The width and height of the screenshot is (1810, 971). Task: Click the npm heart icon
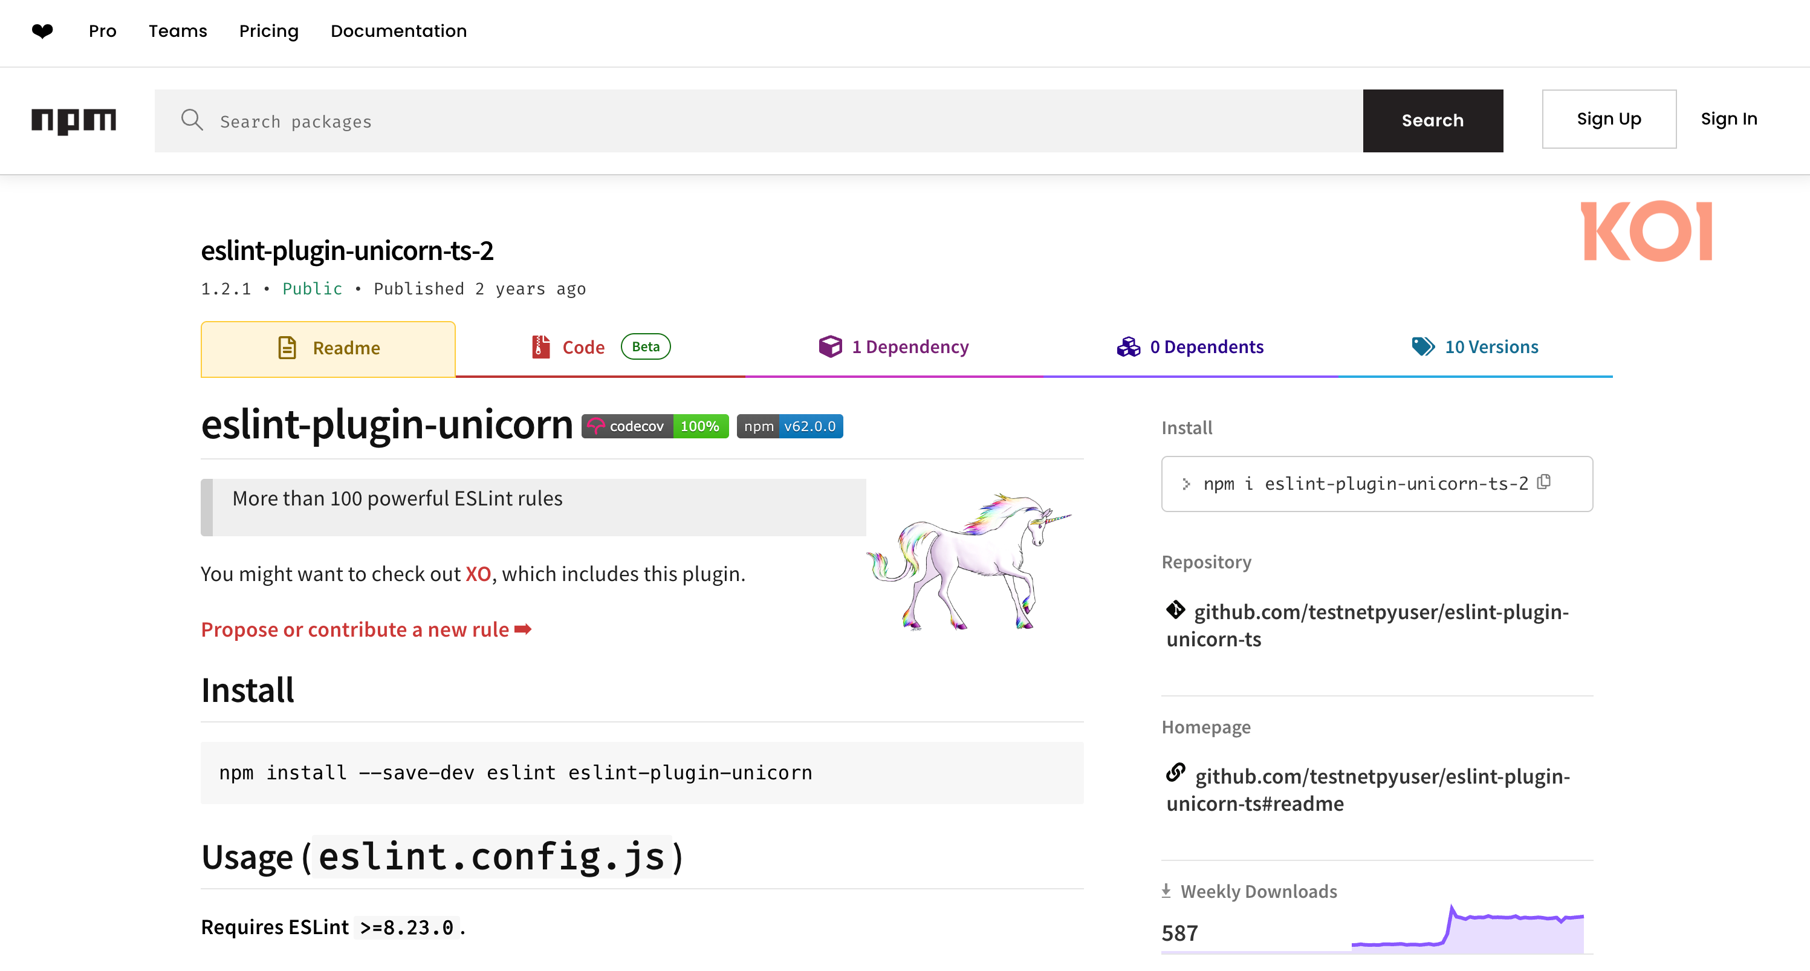(42, 31)
